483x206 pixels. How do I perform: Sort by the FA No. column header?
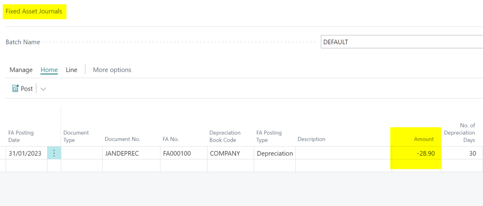pos(170,139)
